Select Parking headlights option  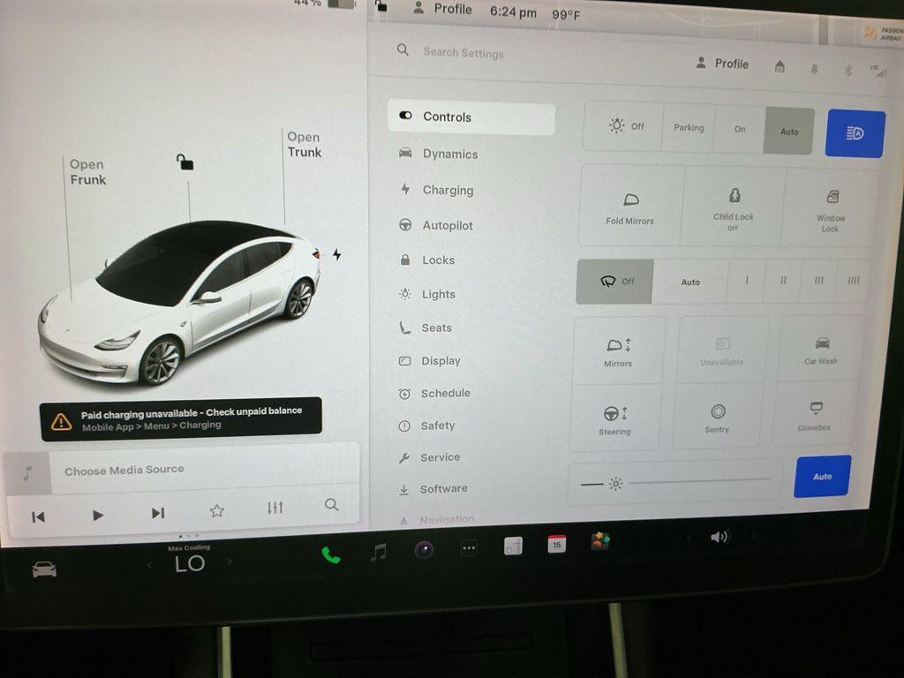click(x=689, y=128)
